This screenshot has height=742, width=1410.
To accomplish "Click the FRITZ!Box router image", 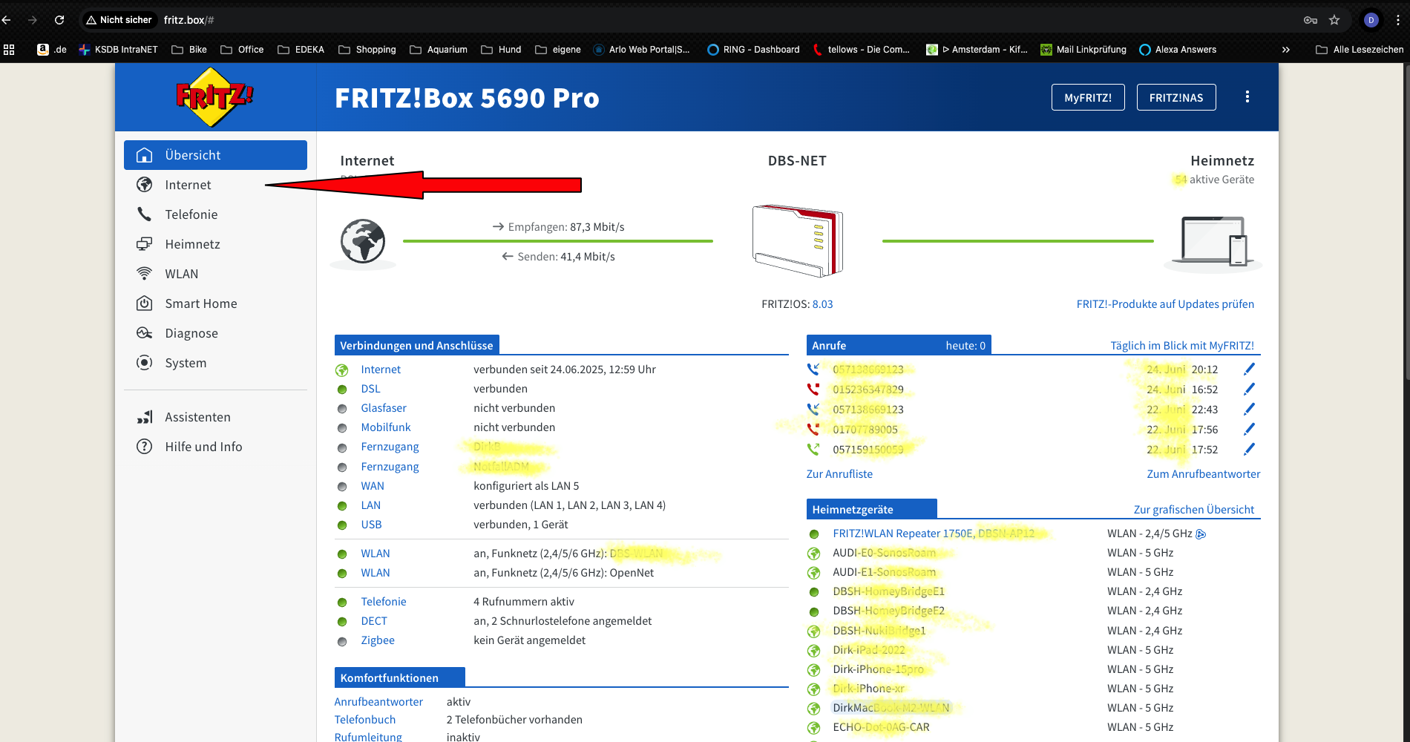I will (798, 241).
